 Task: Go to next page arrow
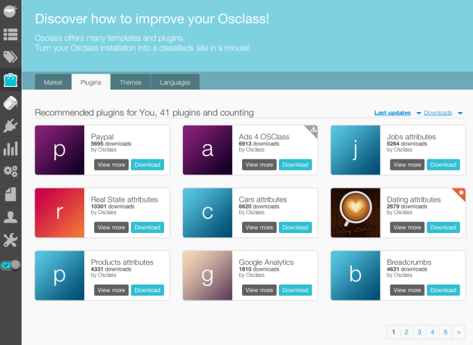458,332
